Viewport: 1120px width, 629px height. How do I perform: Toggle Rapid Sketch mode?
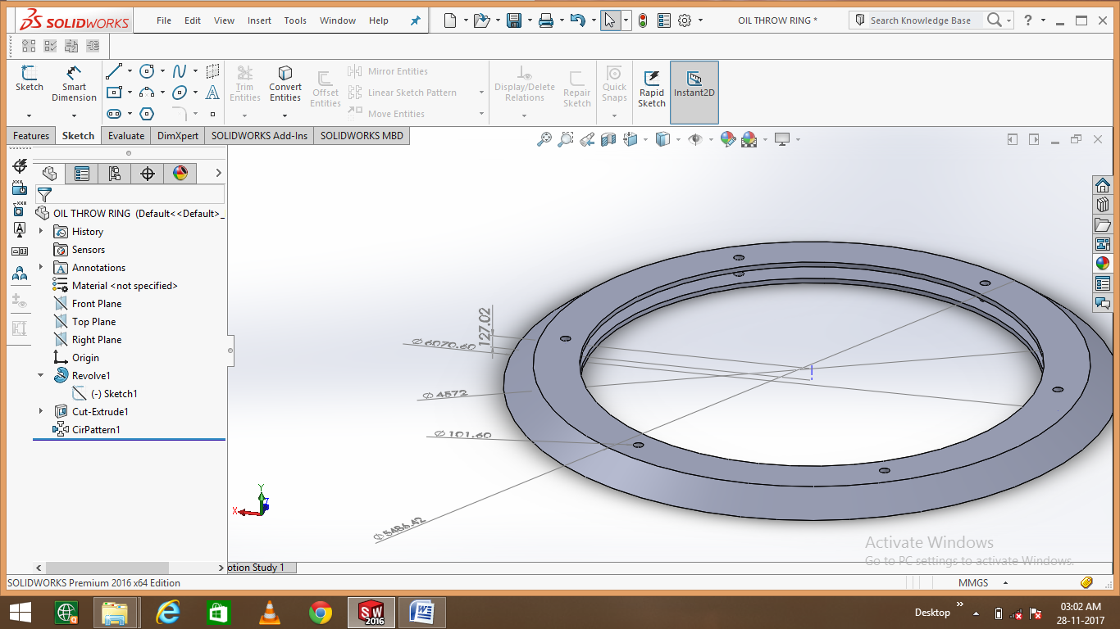pos(651,86)
